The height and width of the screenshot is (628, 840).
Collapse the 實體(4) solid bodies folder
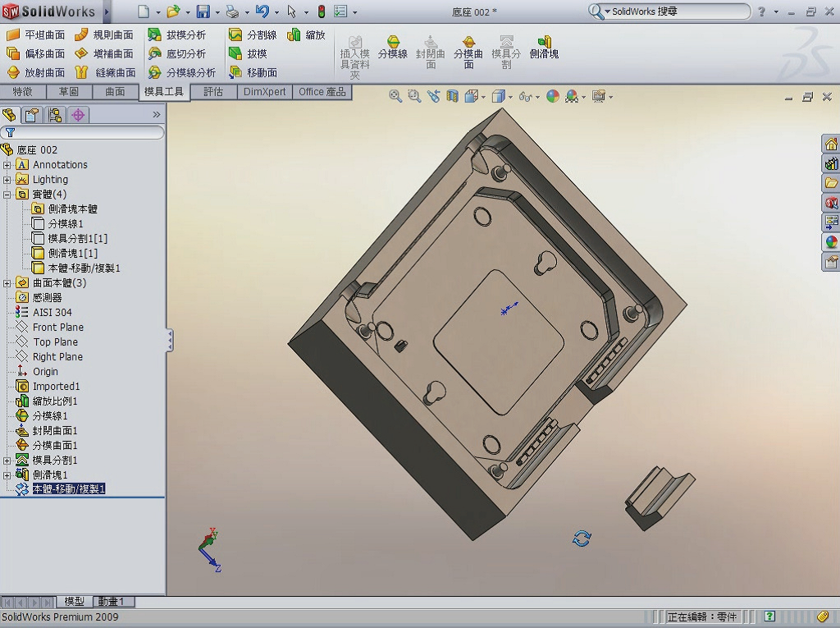[x=7, y=195]
